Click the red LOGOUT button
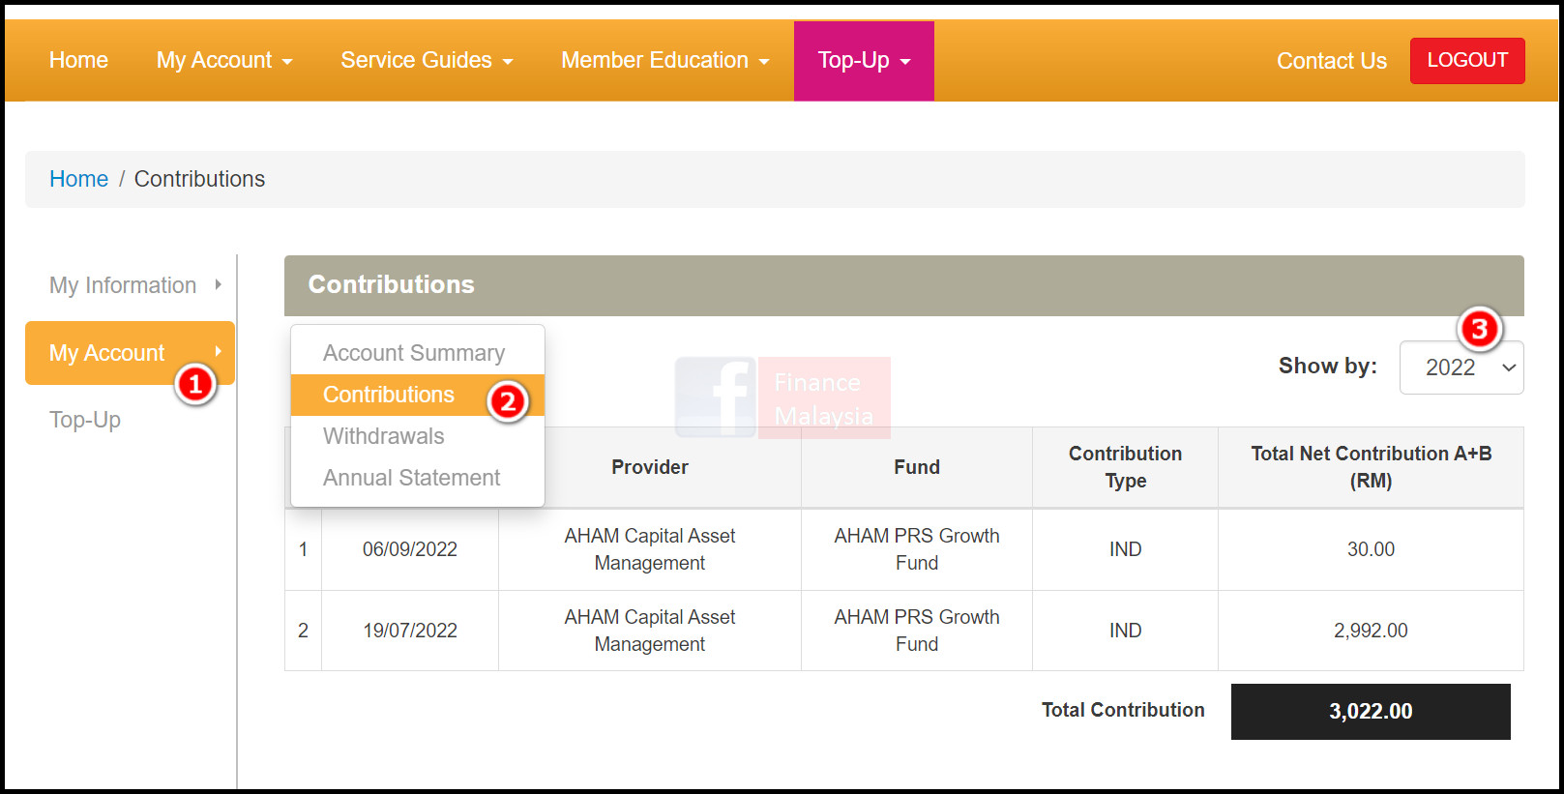The height and width of the screenshot is (794, 1564). (1467, 60)
